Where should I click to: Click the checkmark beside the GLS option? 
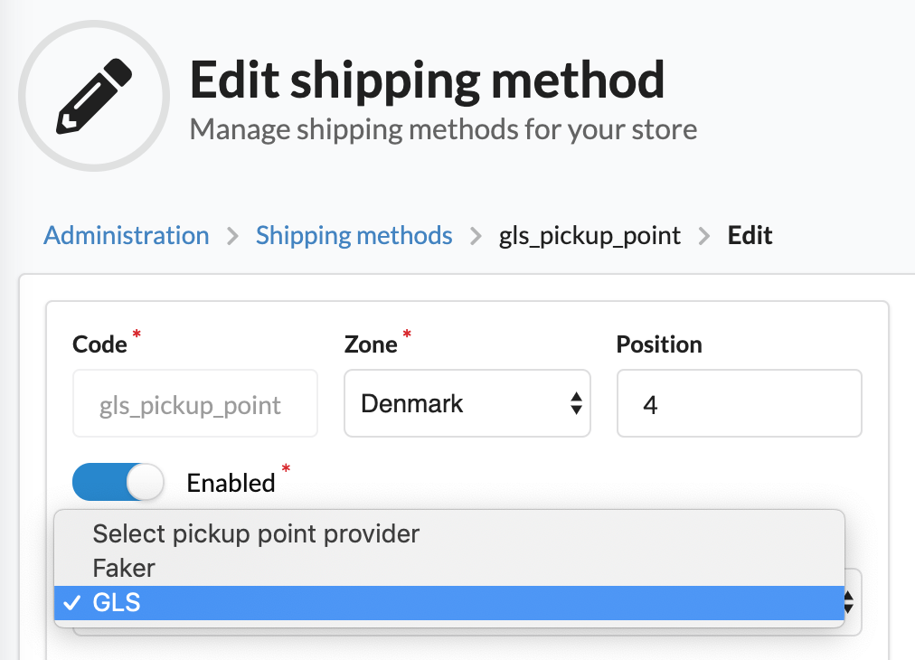click(x=73, y=603)
